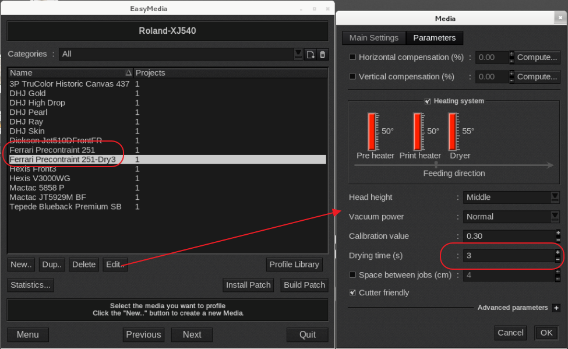
Task: Click the Name column sort arrow
Action: [129, 73]
